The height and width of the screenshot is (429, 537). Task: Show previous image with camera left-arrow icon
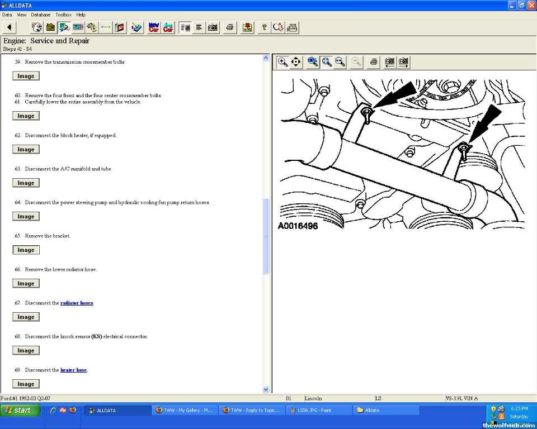[390, 62]
